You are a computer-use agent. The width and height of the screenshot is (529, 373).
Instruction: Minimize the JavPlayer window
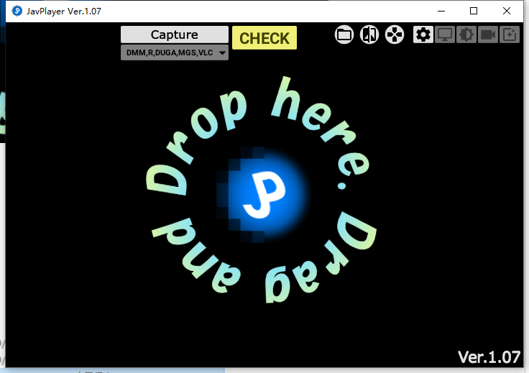441,11
